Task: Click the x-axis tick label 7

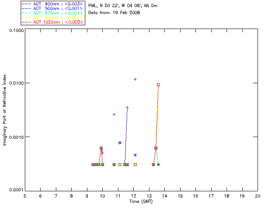Action: click(x=56, y=196)
